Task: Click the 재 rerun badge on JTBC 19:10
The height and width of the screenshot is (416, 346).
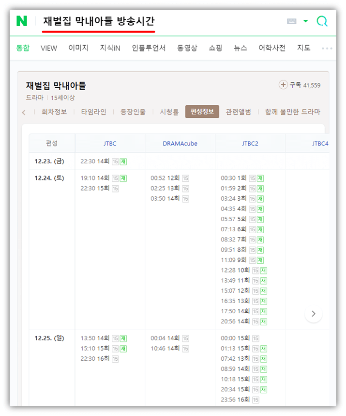Action: click(123, 178)
